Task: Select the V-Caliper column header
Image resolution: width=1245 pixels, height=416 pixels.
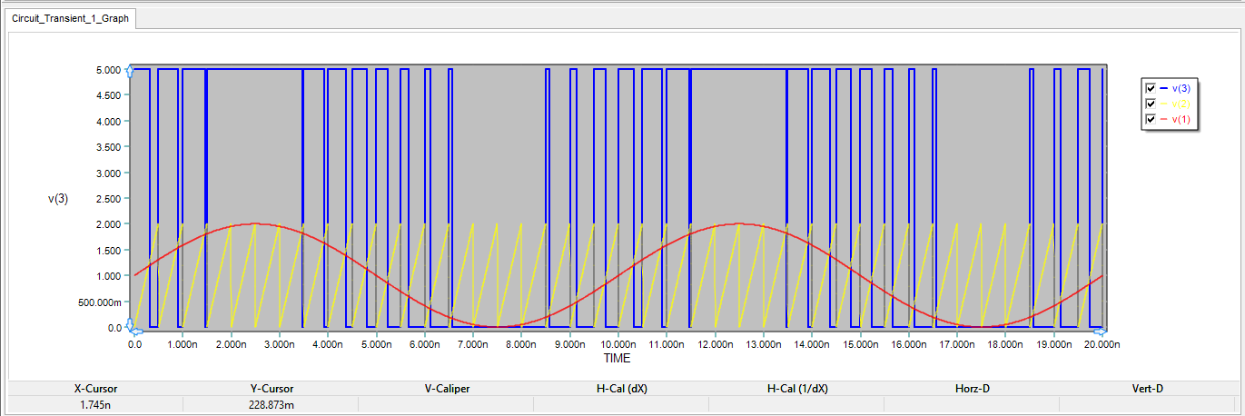Action: [x=447, y=389]
